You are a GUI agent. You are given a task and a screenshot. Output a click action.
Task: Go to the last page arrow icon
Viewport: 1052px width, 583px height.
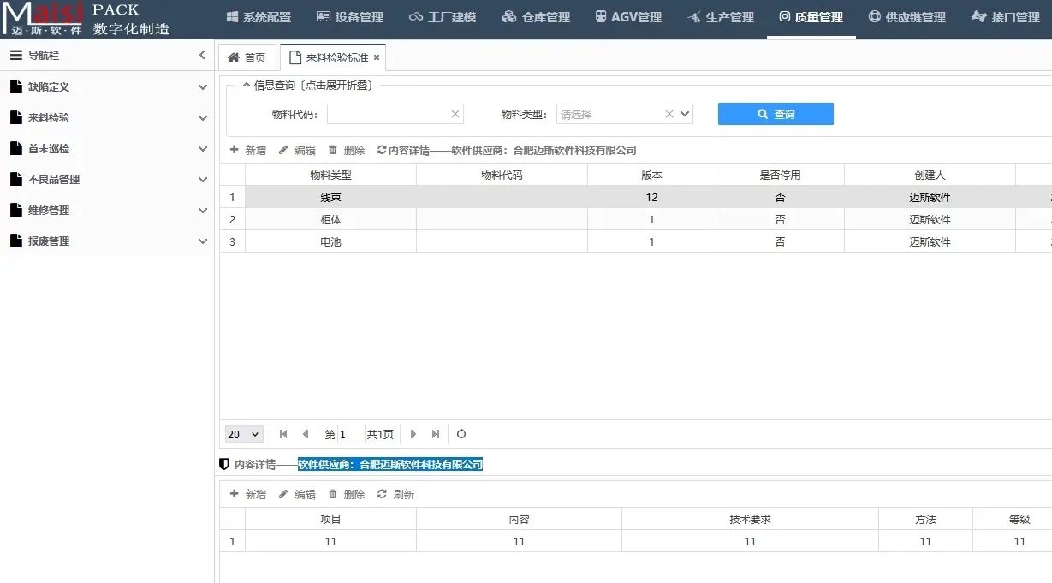(436, 434)
